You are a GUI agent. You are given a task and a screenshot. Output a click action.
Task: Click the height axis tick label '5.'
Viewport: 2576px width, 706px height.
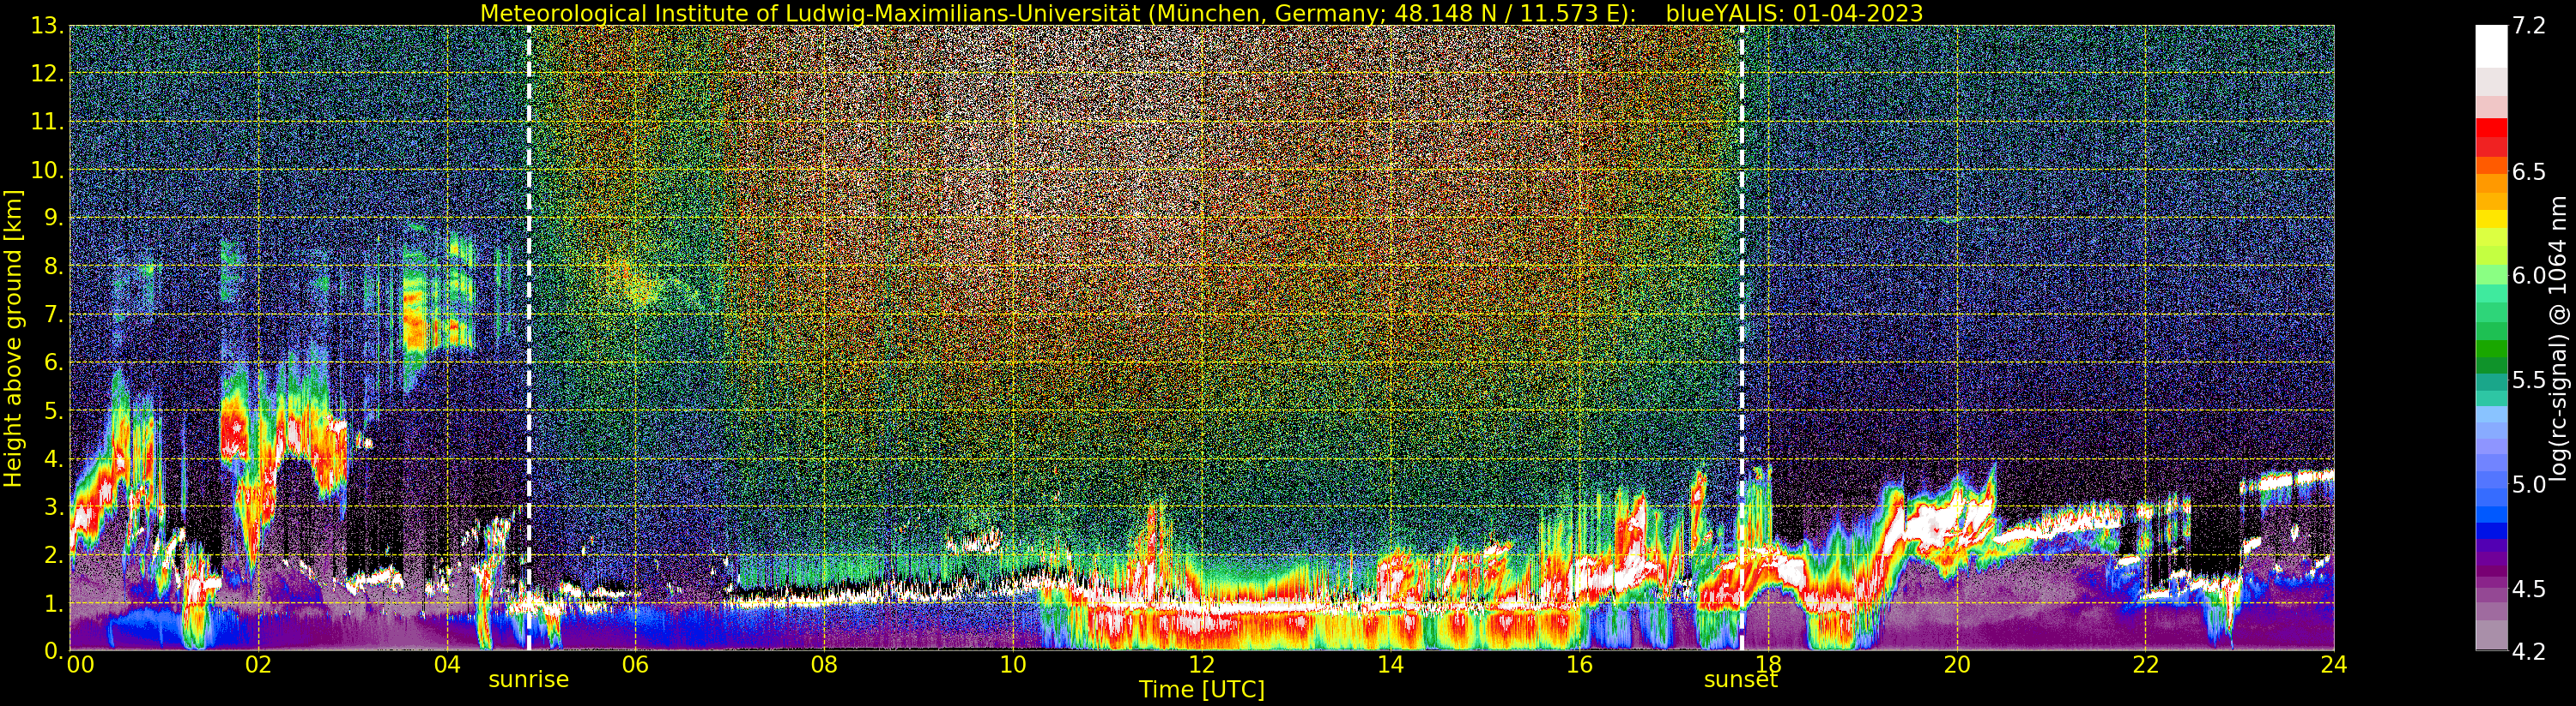point(54,410)
